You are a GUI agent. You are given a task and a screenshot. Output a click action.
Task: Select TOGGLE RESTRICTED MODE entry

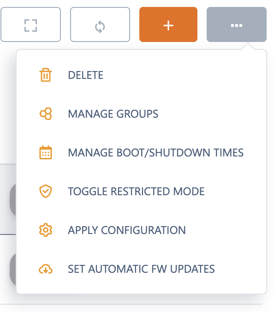(141, 192)
